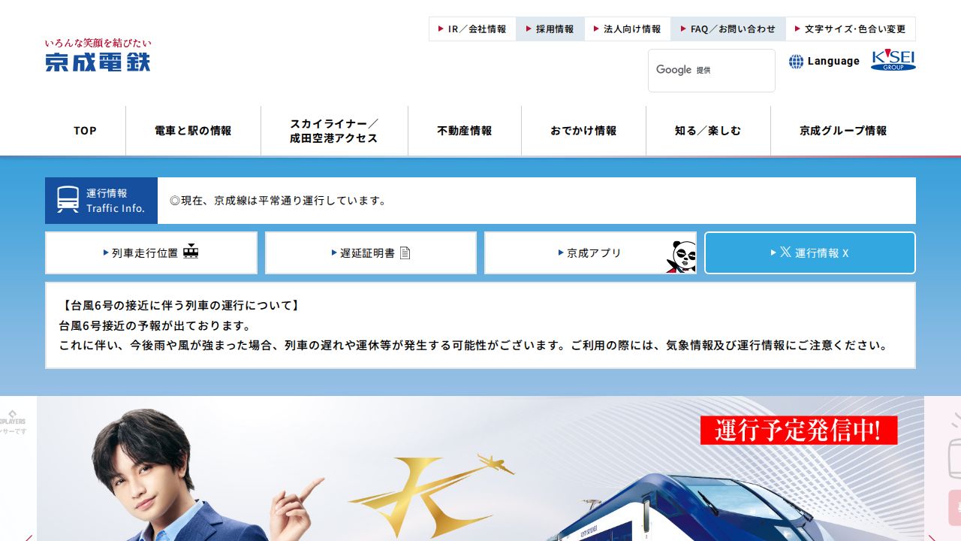Click the typhoon notice heading 台風6号の接近に伴う列車の運行について
The image size is (961, 541).
(x=181, y=306)
